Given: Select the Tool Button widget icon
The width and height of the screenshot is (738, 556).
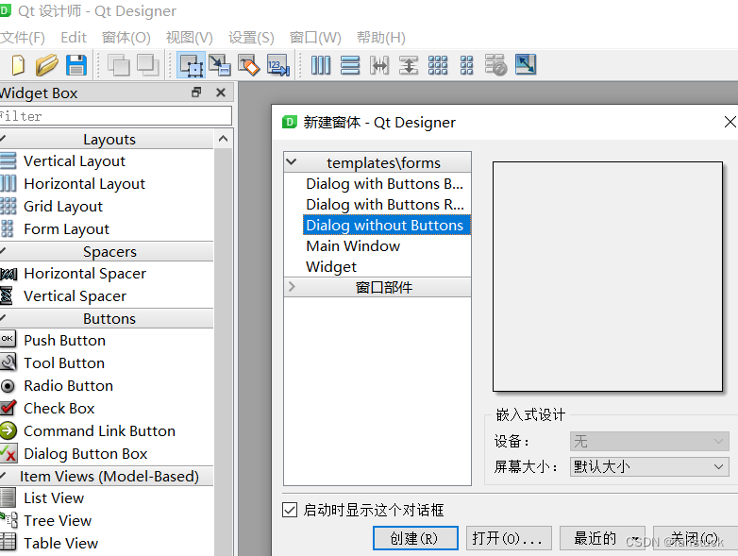Looking at the screenshot, I should click(x=8, y=362).
